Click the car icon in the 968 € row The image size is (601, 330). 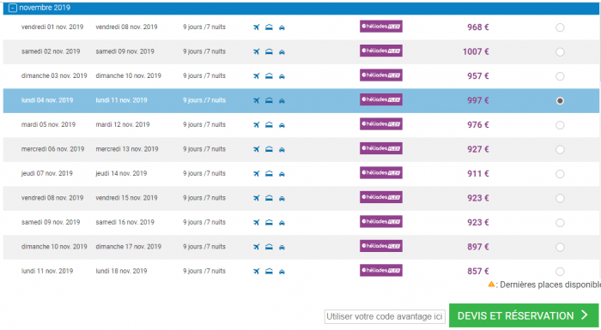[282, 27]
